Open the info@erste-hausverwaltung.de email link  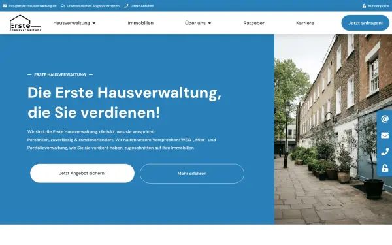point(33,6)
